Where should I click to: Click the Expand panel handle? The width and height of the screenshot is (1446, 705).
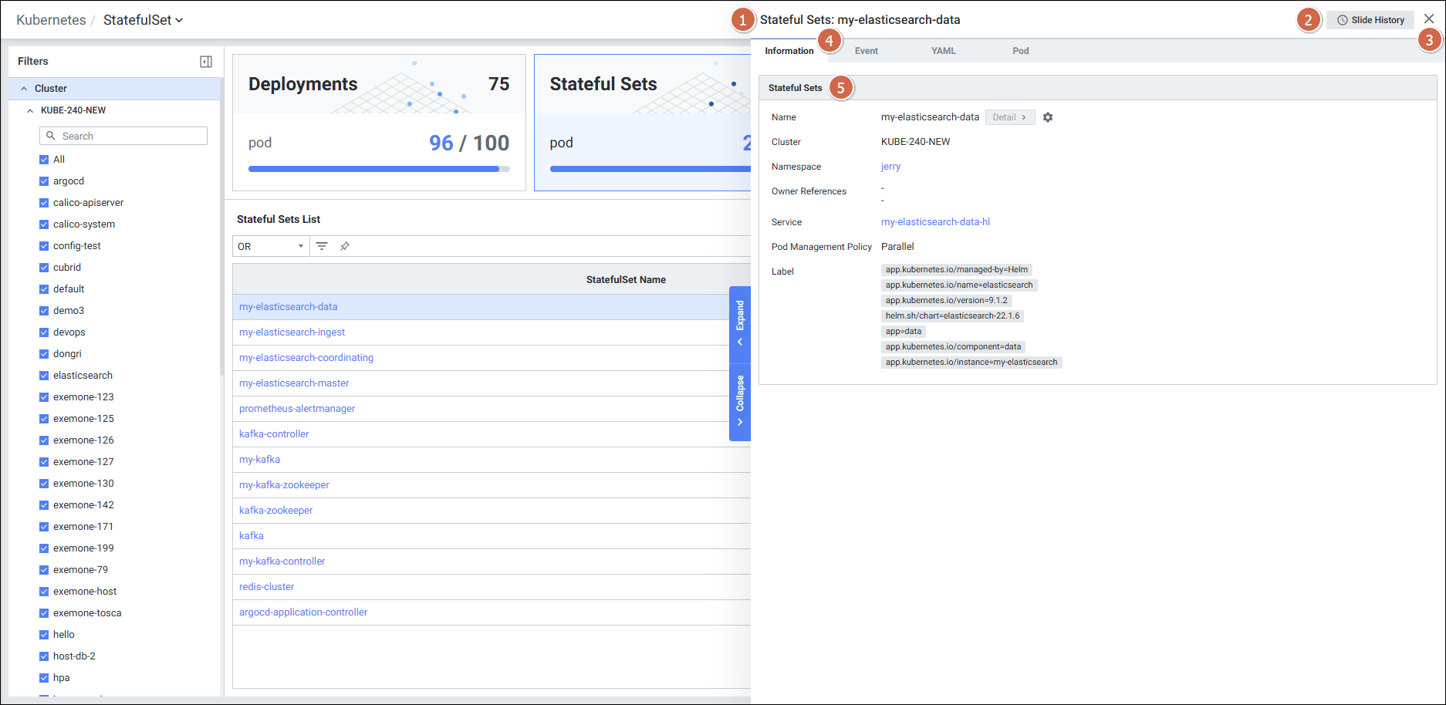click(740, 323)
